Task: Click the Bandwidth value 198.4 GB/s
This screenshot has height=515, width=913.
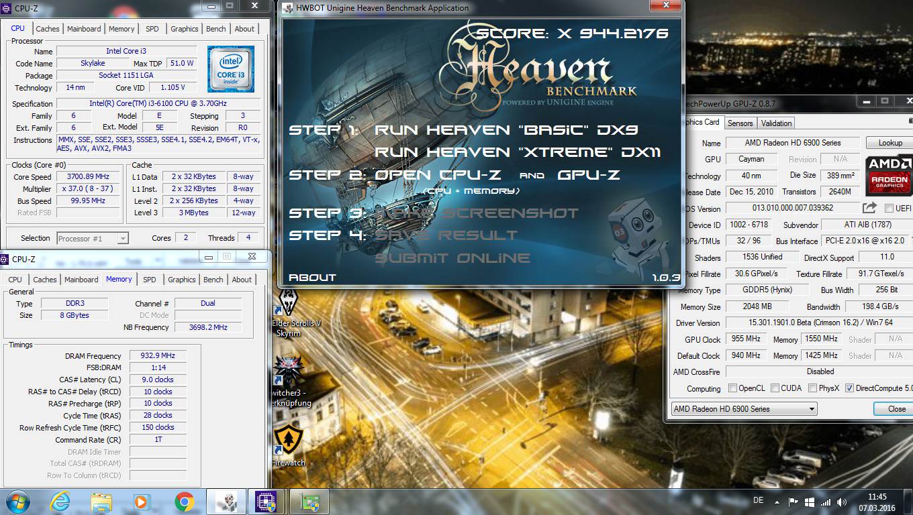Action: tap(880, 306)
